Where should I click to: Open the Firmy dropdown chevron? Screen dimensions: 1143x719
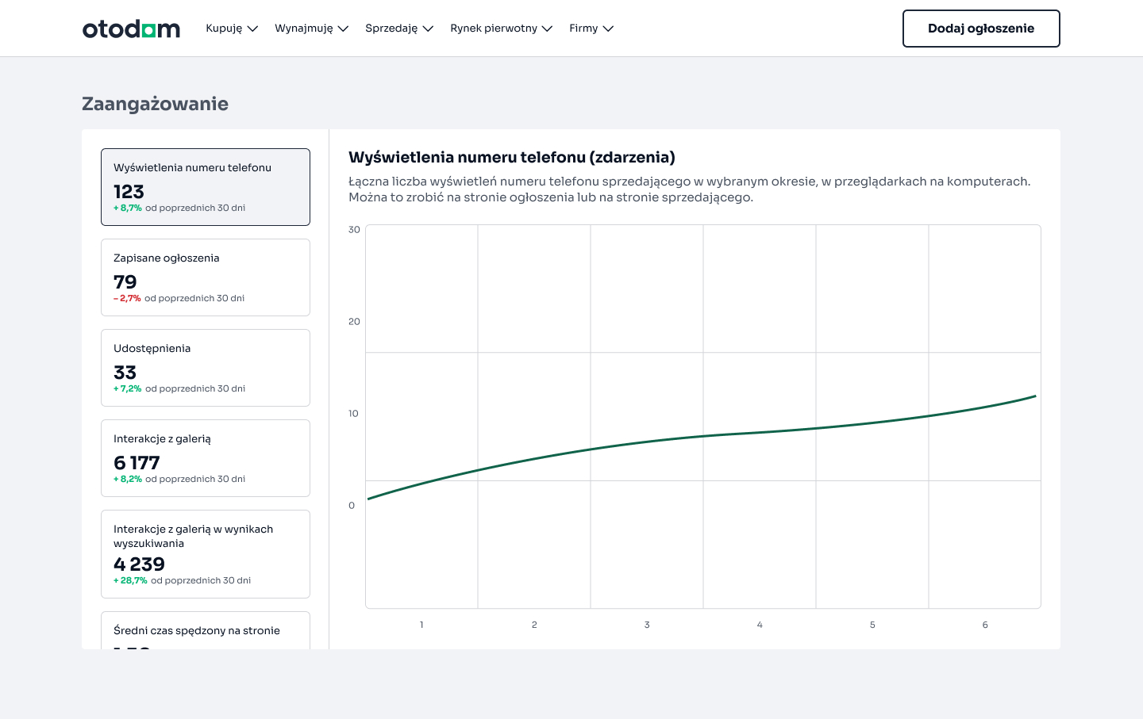click(x=591, y=28)
